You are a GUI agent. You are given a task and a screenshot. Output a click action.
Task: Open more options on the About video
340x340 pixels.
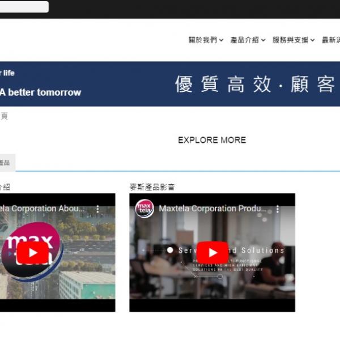(98, 209)
